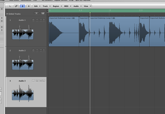Solo the Audio 2 track

[x=44, y=51]
